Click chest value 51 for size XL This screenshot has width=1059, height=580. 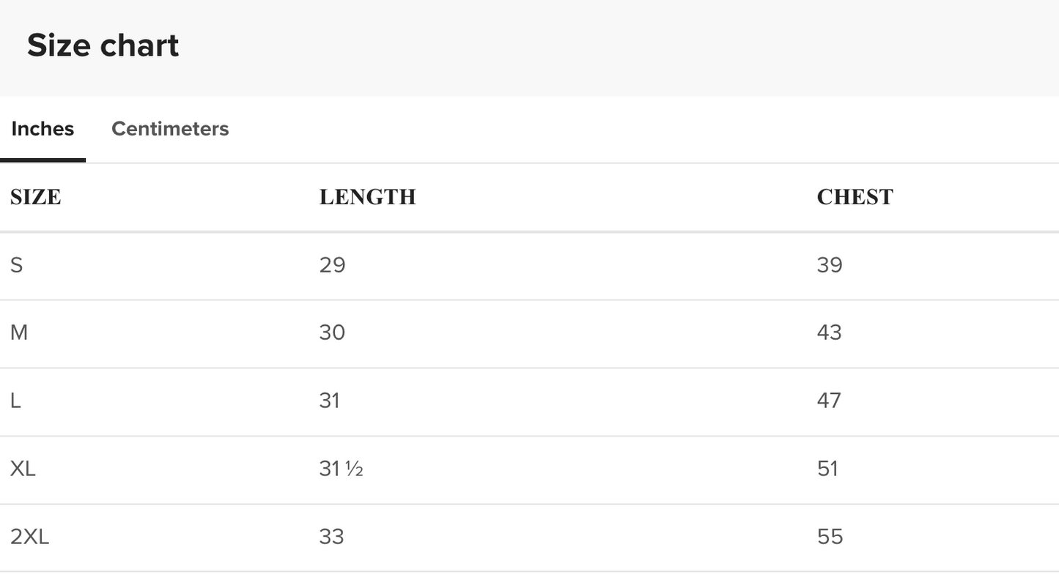click(x=827, y=469)
